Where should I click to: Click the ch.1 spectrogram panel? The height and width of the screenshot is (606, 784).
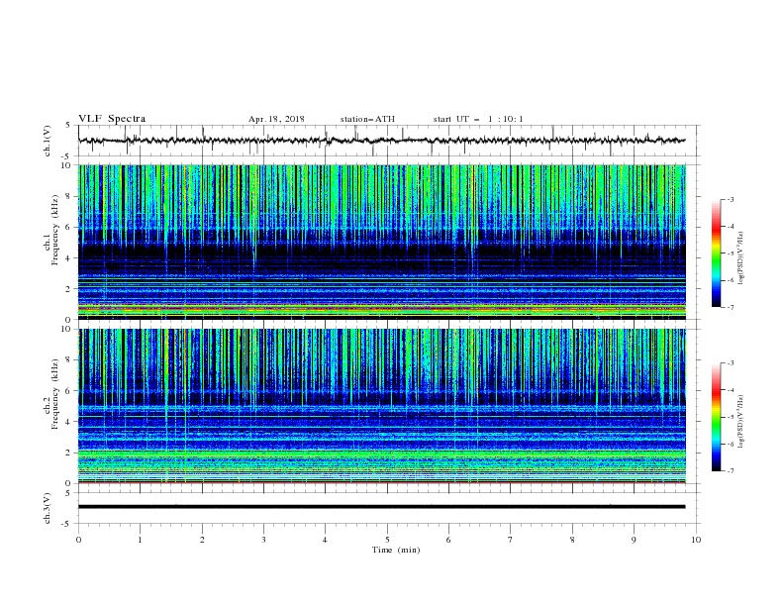pyautogui.click(x=382, y=242)
